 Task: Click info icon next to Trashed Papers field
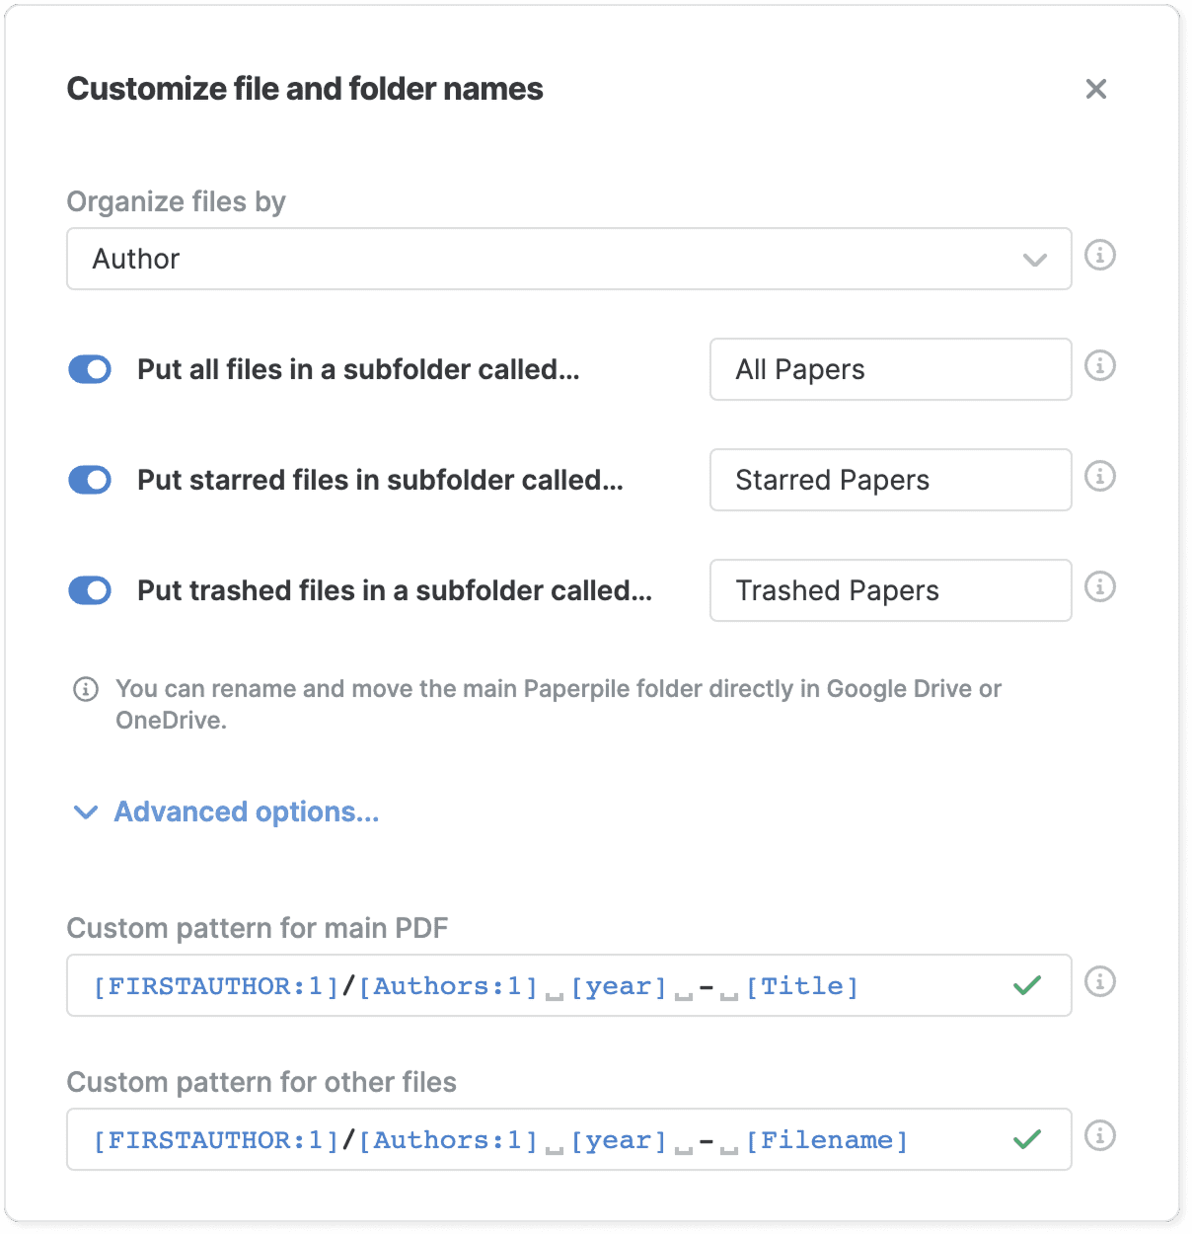(1099, 587)
